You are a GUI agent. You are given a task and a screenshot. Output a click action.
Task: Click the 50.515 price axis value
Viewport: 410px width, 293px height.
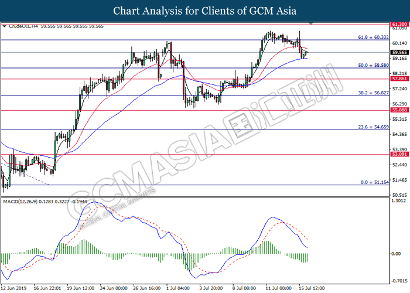point(399,195)
